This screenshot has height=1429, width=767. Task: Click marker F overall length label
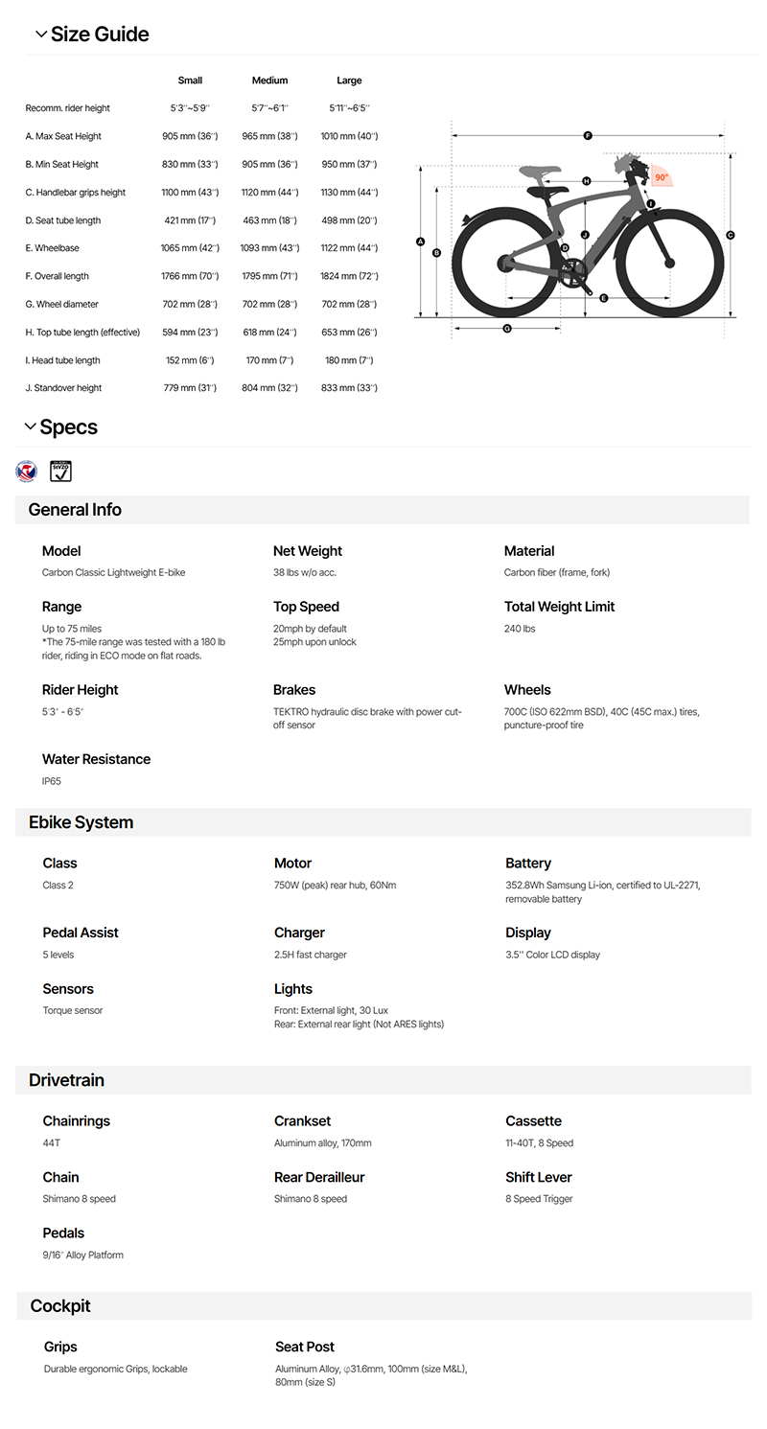[588, 136]
